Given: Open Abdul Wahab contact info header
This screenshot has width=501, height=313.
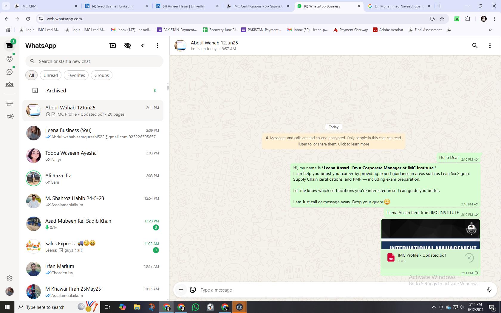Looking at the screenshot, I should coord(214,46).
